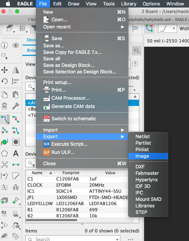Open the Apple menu
The width and height of the screenshot is (189, 241).
8,4
